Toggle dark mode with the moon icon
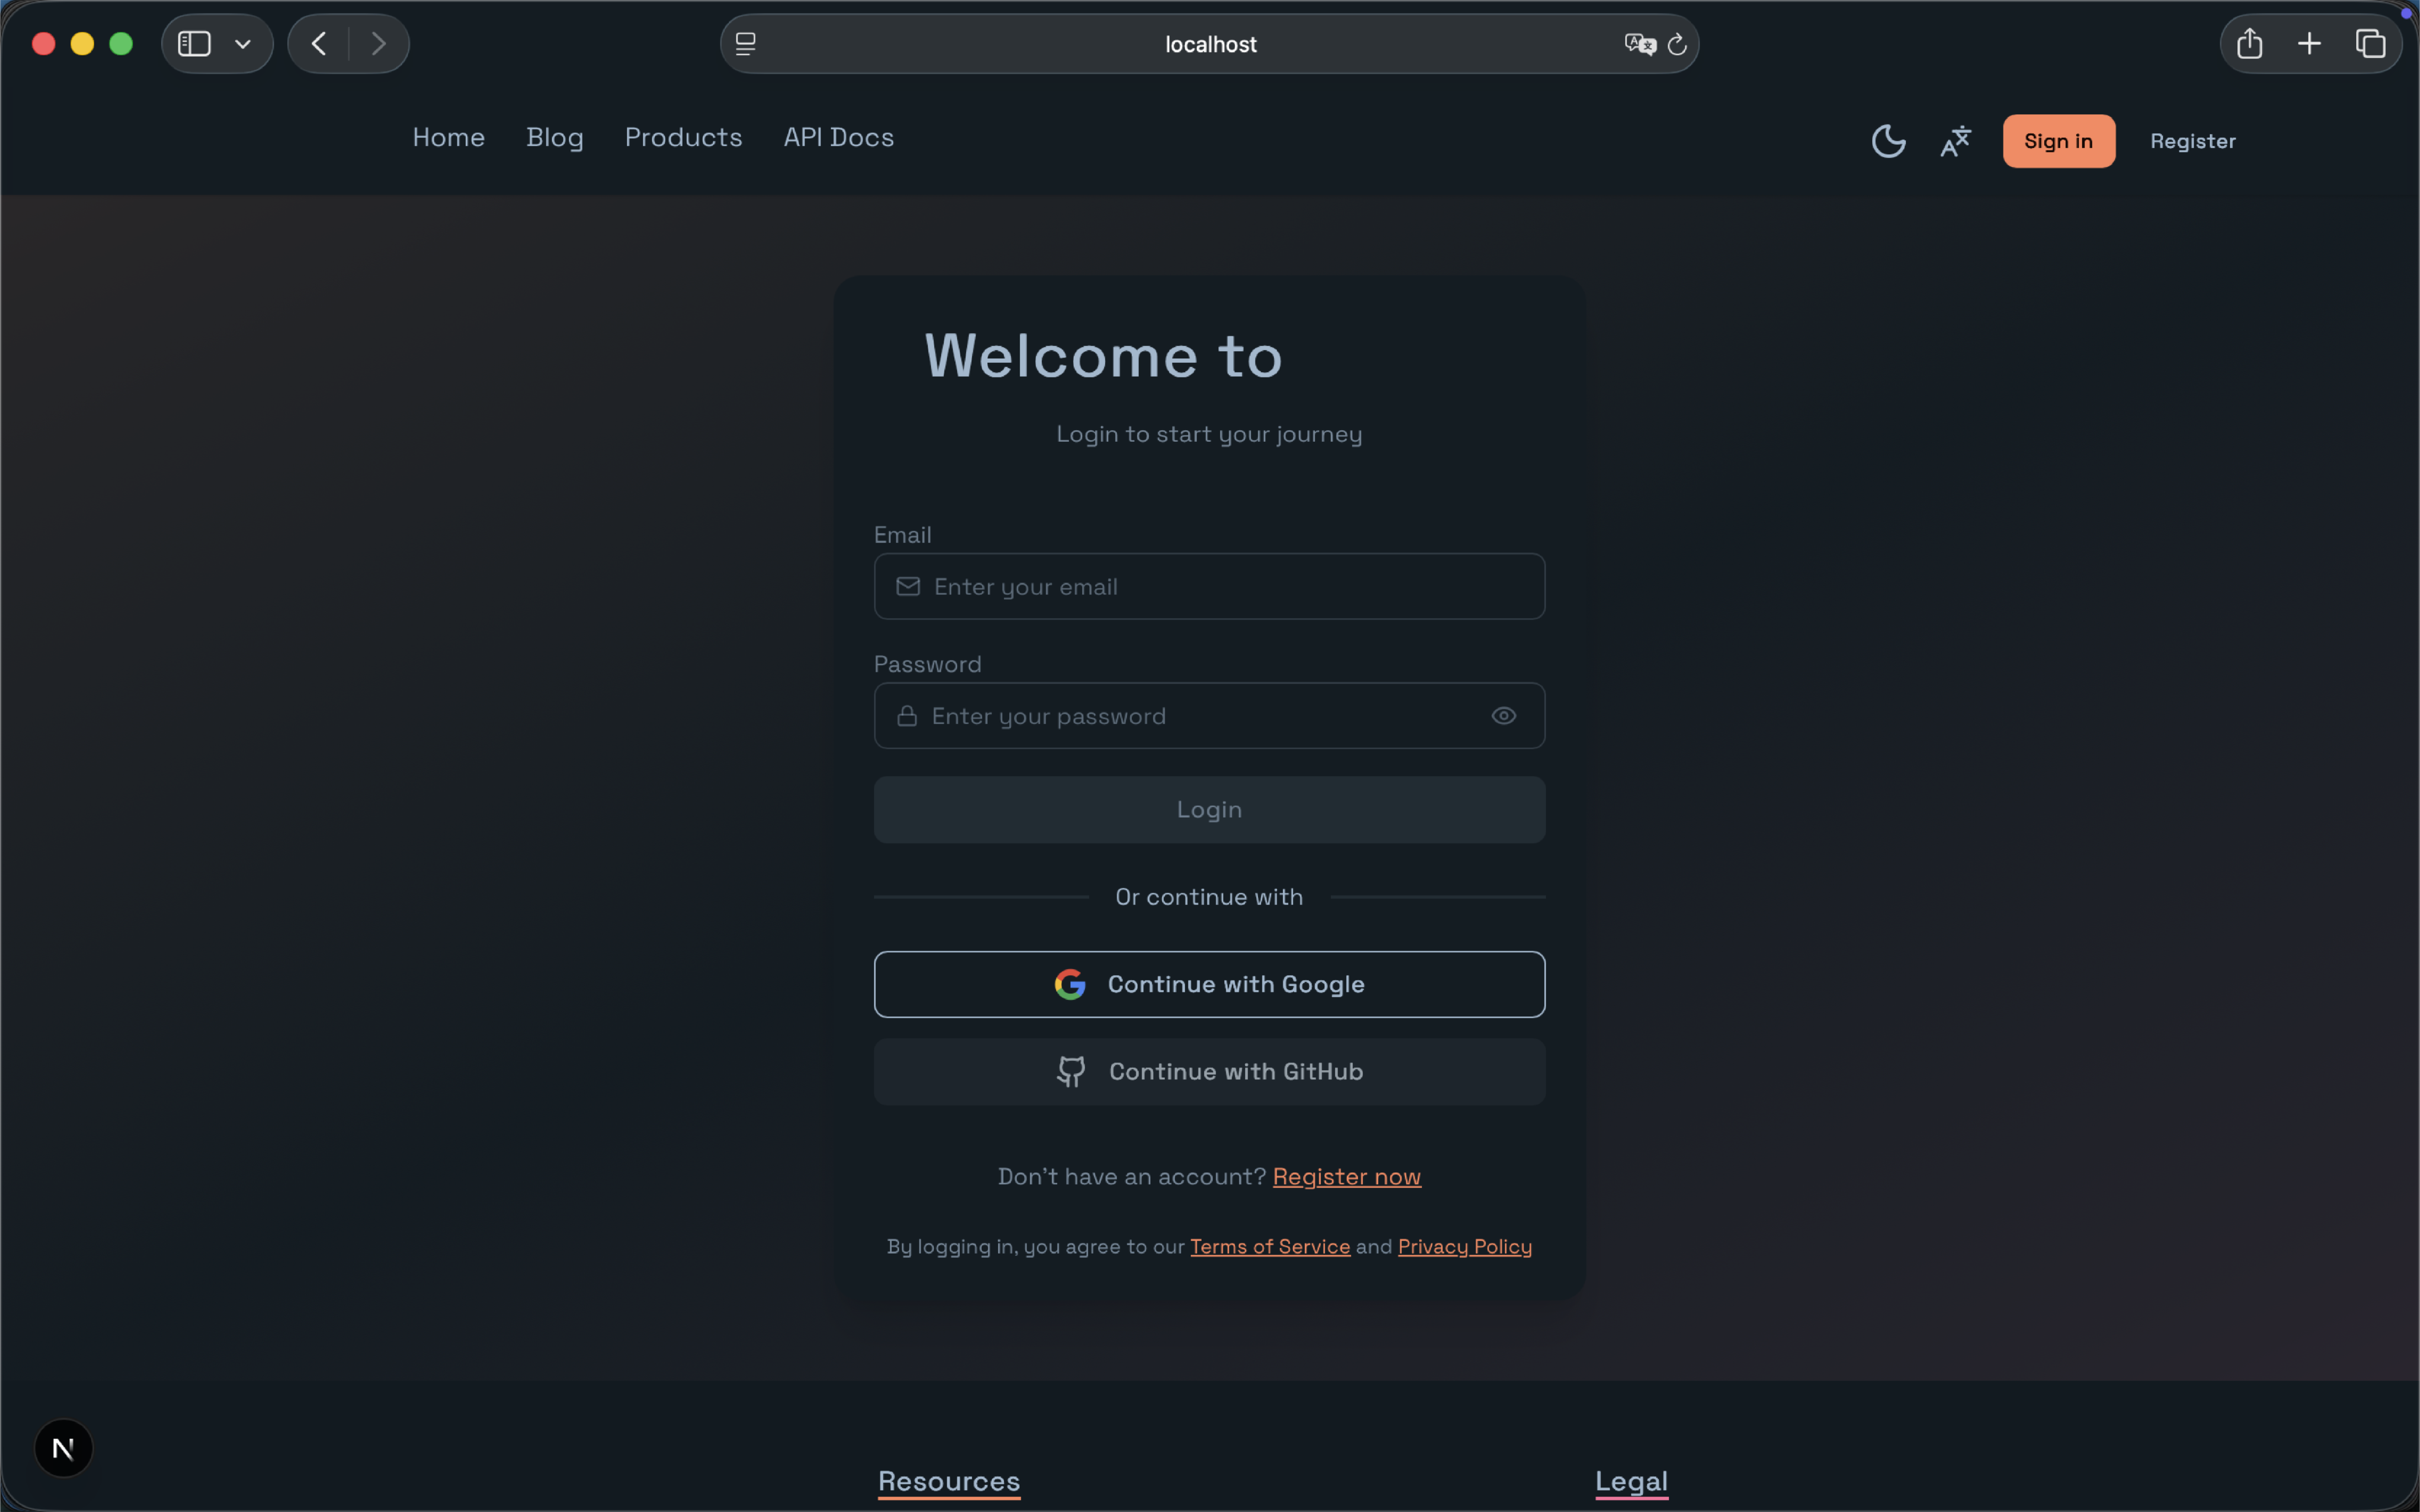Screen dimensions: 2420x1512 tap(1888, 141)
